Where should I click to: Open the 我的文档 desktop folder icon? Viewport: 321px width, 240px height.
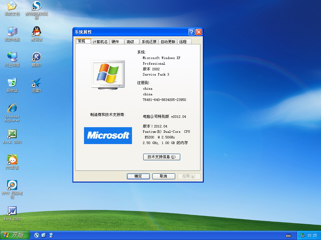(12, 6)
